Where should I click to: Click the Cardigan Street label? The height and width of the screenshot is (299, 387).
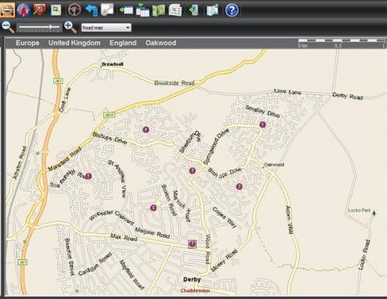click(95, 264)
